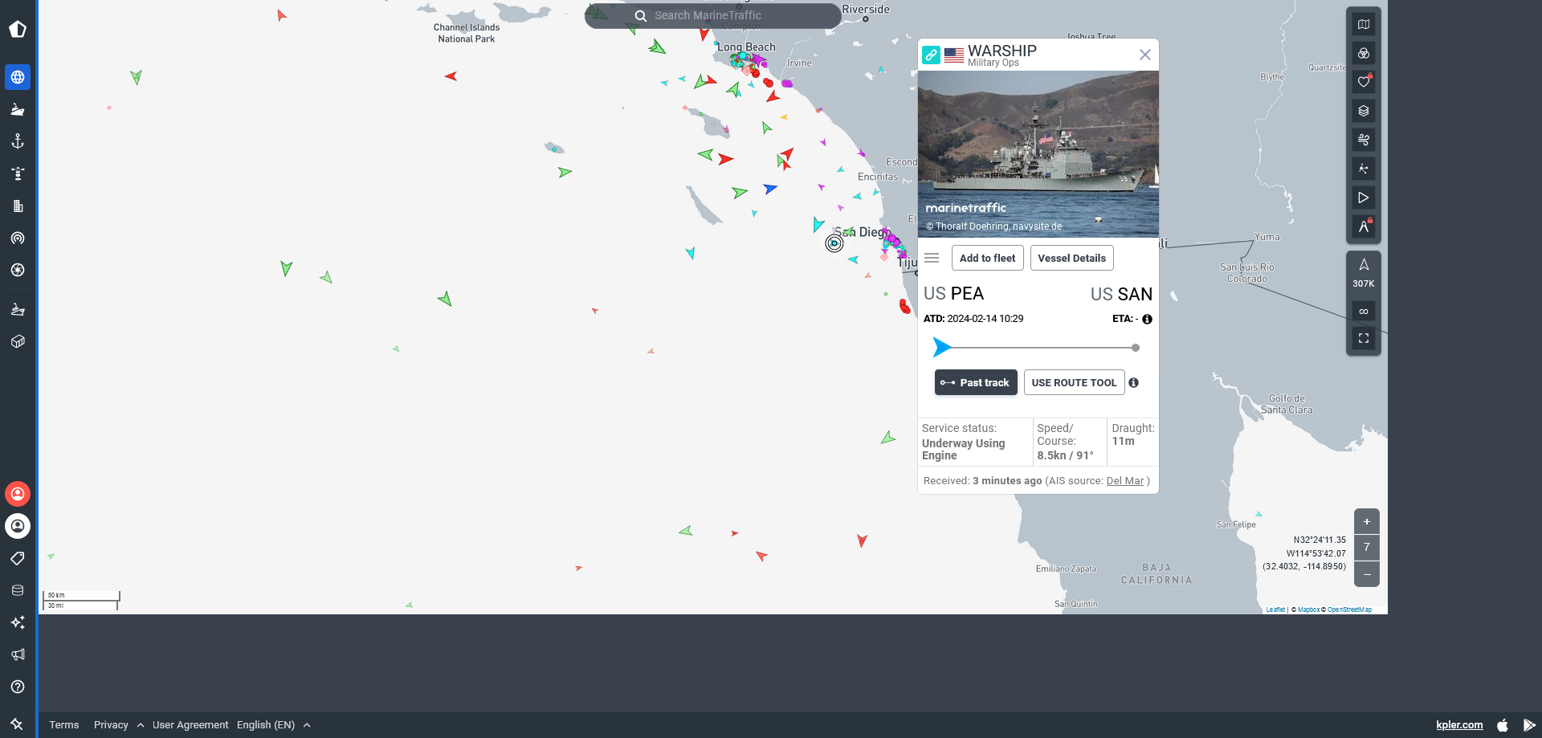Click the US SAN destination port

click(1121, 294)
